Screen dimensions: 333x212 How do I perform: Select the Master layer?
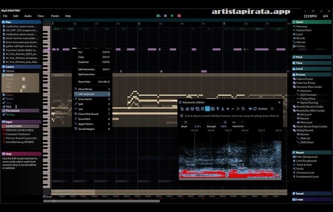[x=10, y=71]
